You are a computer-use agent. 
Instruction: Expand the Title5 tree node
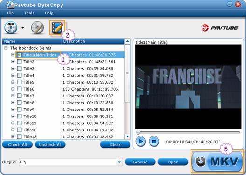tap(13, 82)
